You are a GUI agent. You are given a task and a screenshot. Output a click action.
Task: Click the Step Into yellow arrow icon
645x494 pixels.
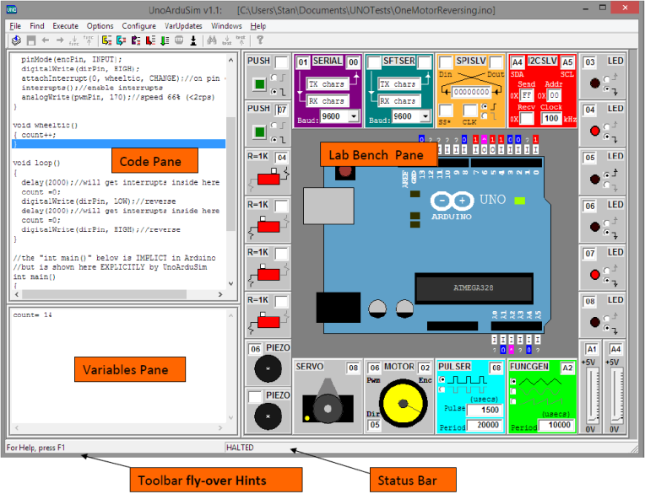coord(107,40)
